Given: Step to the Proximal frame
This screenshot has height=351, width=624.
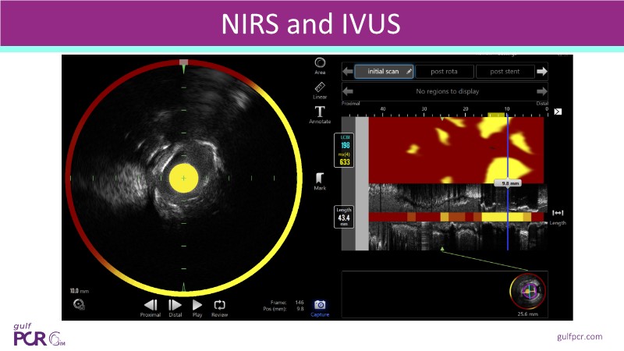Looking at the screenshot, I should [151, 305].
